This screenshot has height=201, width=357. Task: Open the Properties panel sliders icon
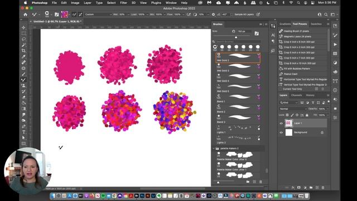click(x=273, y=26)
